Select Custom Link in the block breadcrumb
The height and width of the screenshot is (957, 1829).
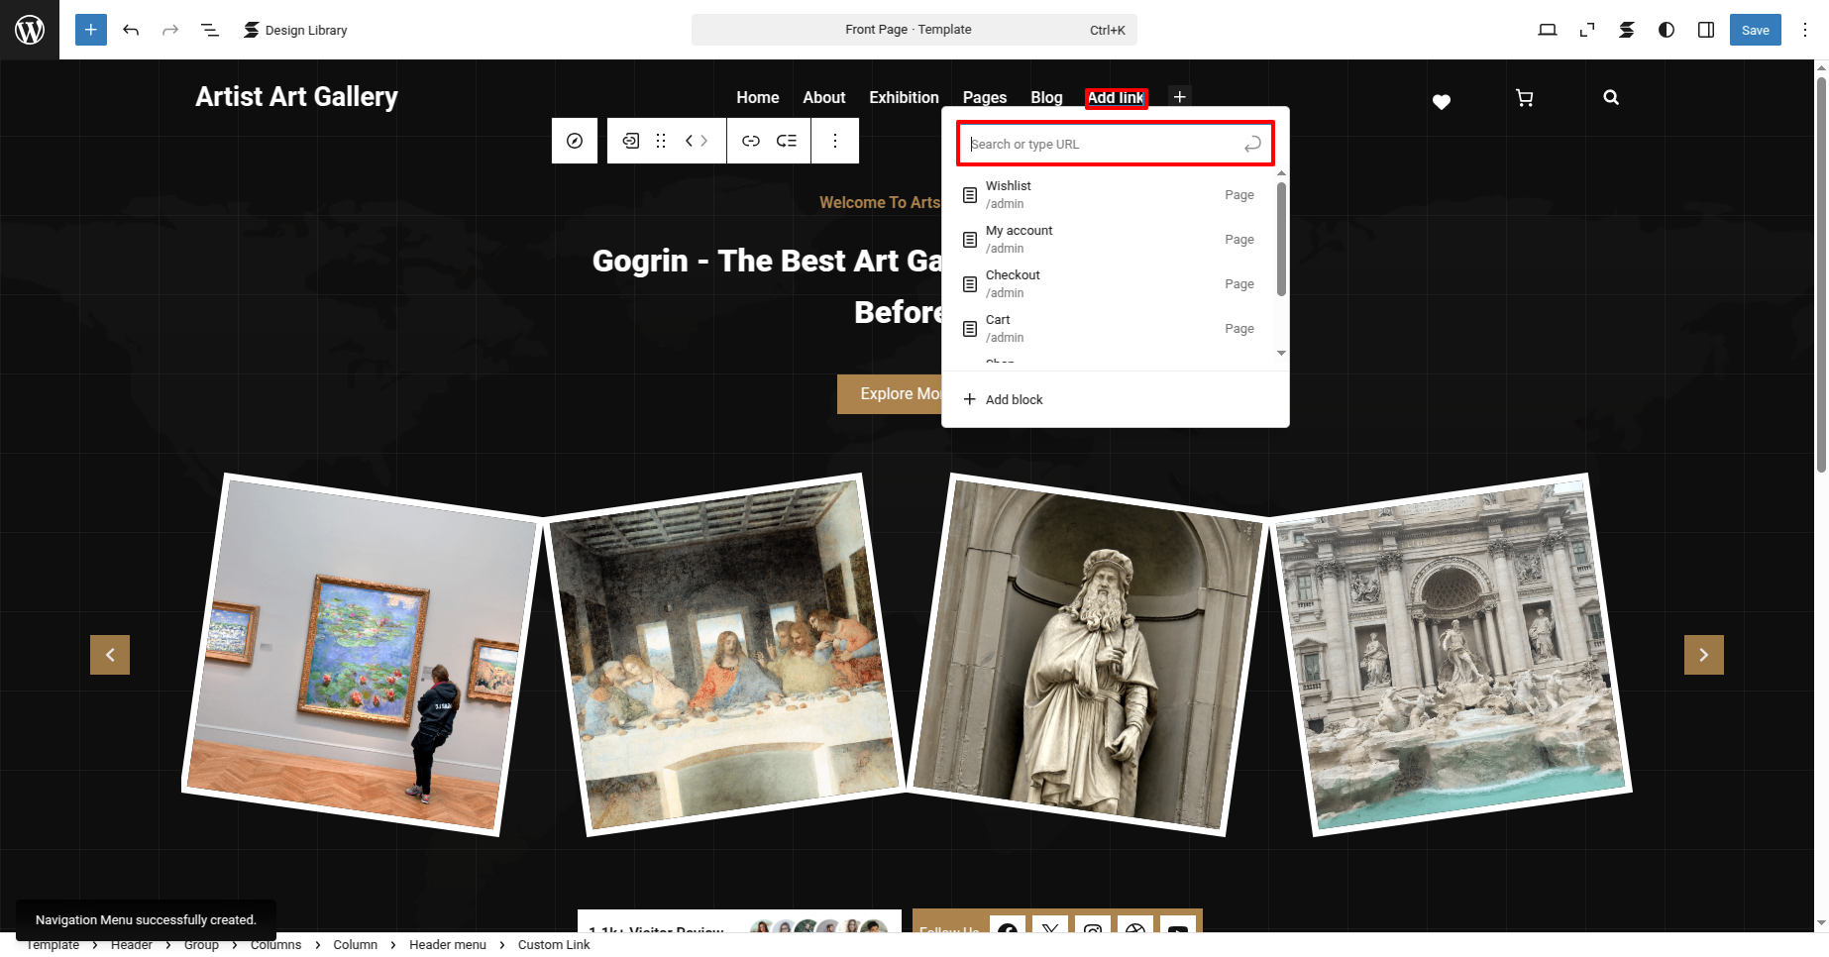tap(554, 945)
